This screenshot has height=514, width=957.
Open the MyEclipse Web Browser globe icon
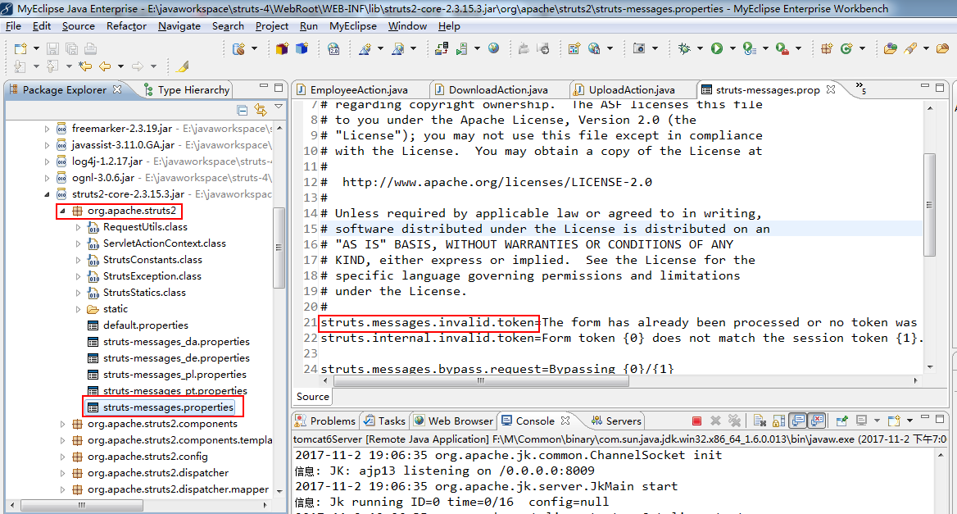(493, 48)
